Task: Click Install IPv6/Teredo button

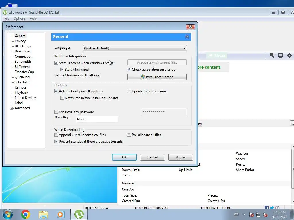Action: 157,77
